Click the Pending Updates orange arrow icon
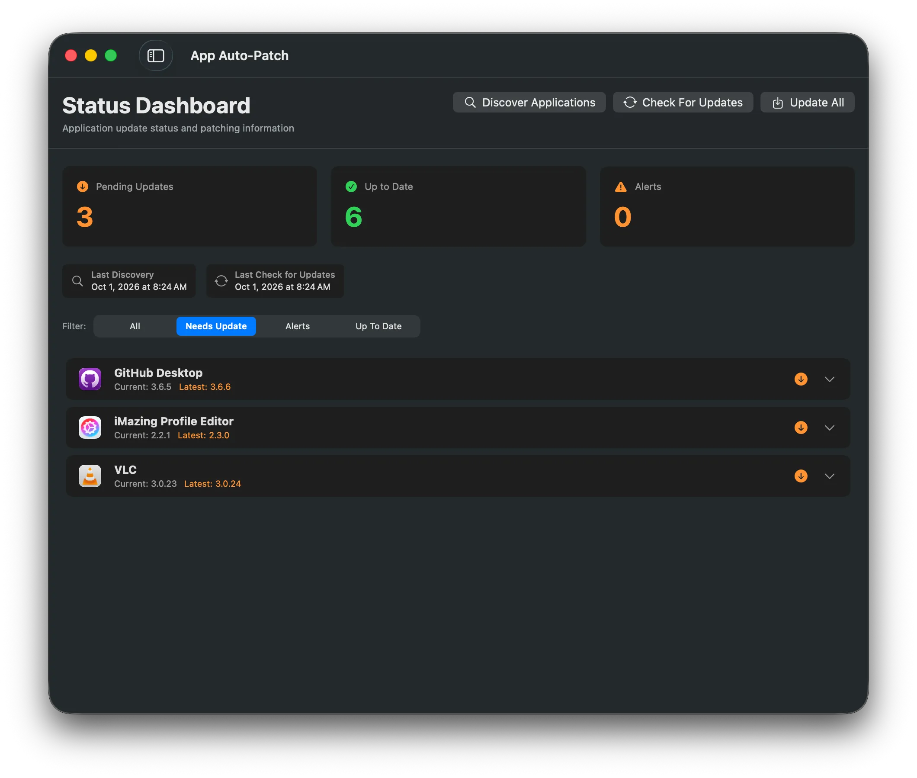 pos(83,186)
